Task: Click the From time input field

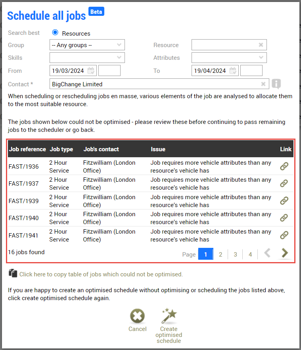Action: click(109, 71)
